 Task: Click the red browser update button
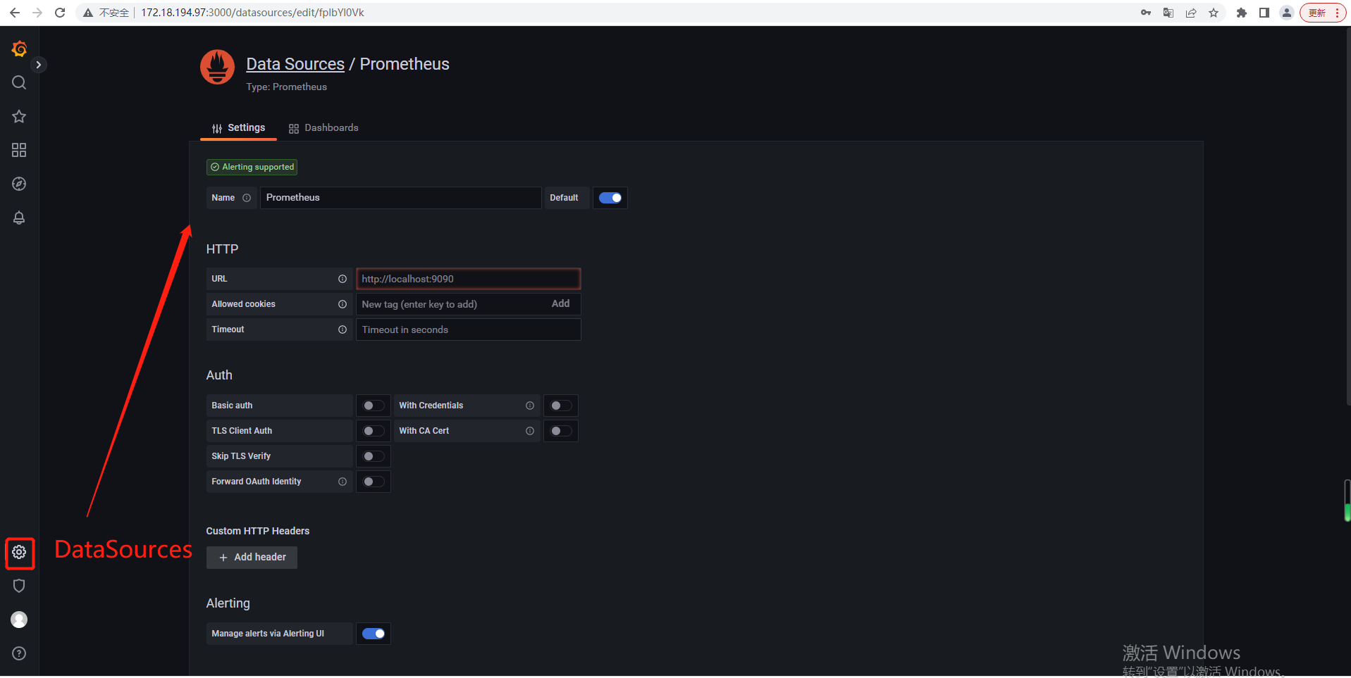coord(1324,13)
